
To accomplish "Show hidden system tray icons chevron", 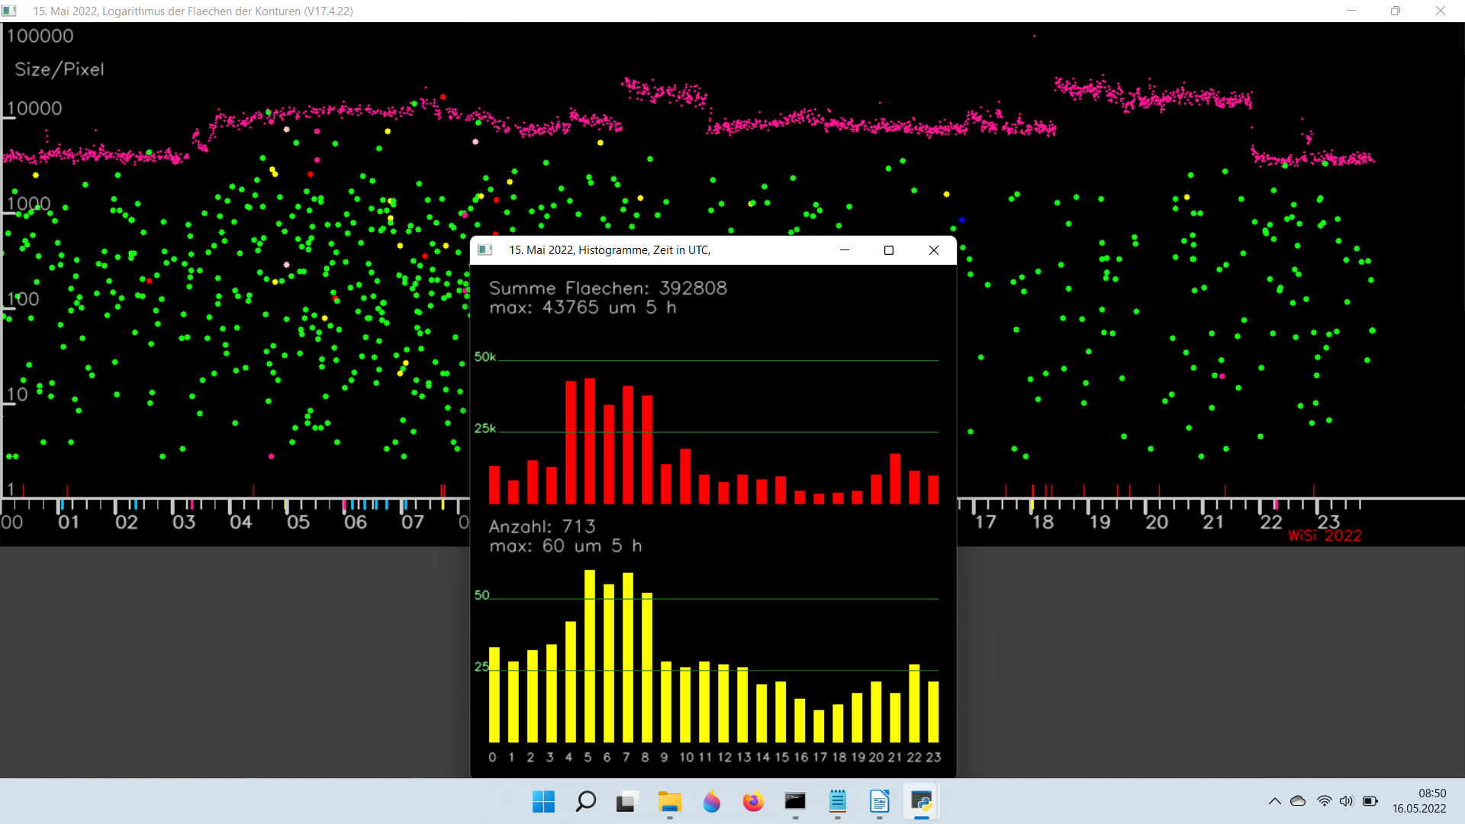I will [1274, 801].
